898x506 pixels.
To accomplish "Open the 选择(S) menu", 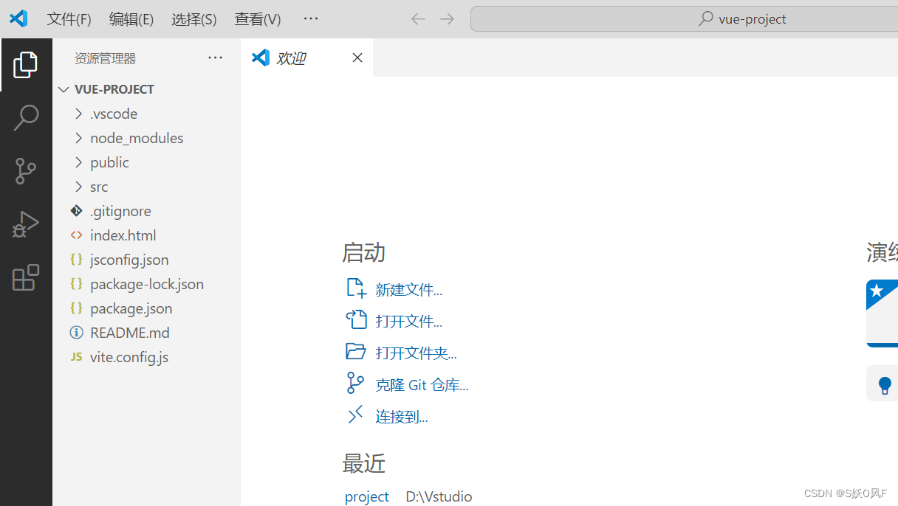I will 194,19.
